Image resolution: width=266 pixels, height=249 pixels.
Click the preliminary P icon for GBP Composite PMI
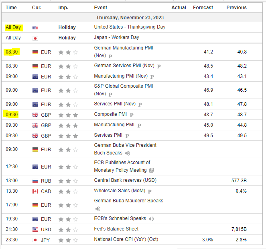coord(132,115)
